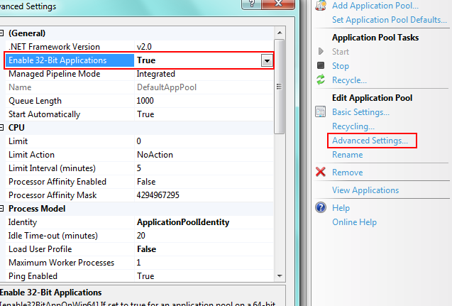Click the Idle Time-out value 20

coord(141,236)
